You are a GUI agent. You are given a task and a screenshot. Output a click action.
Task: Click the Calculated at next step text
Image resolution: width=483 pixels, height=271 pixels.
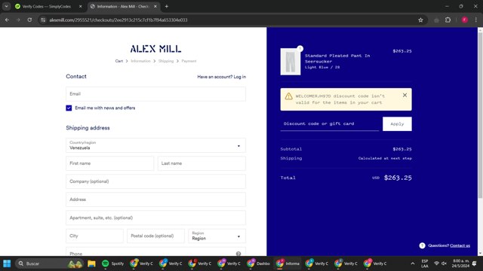pyautogui.click(x=385, y=159)
